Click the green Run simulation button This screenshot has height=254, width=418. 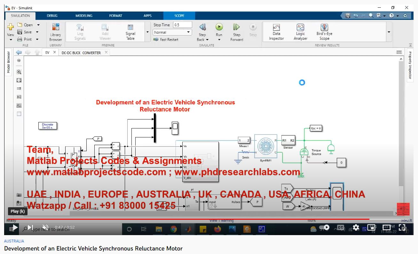(219, 27)
